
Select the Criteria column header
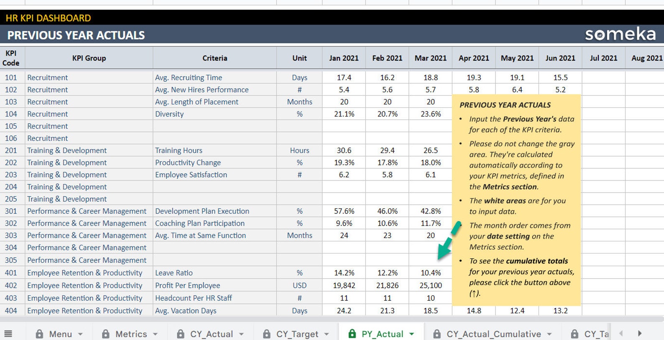pos(215,58)
